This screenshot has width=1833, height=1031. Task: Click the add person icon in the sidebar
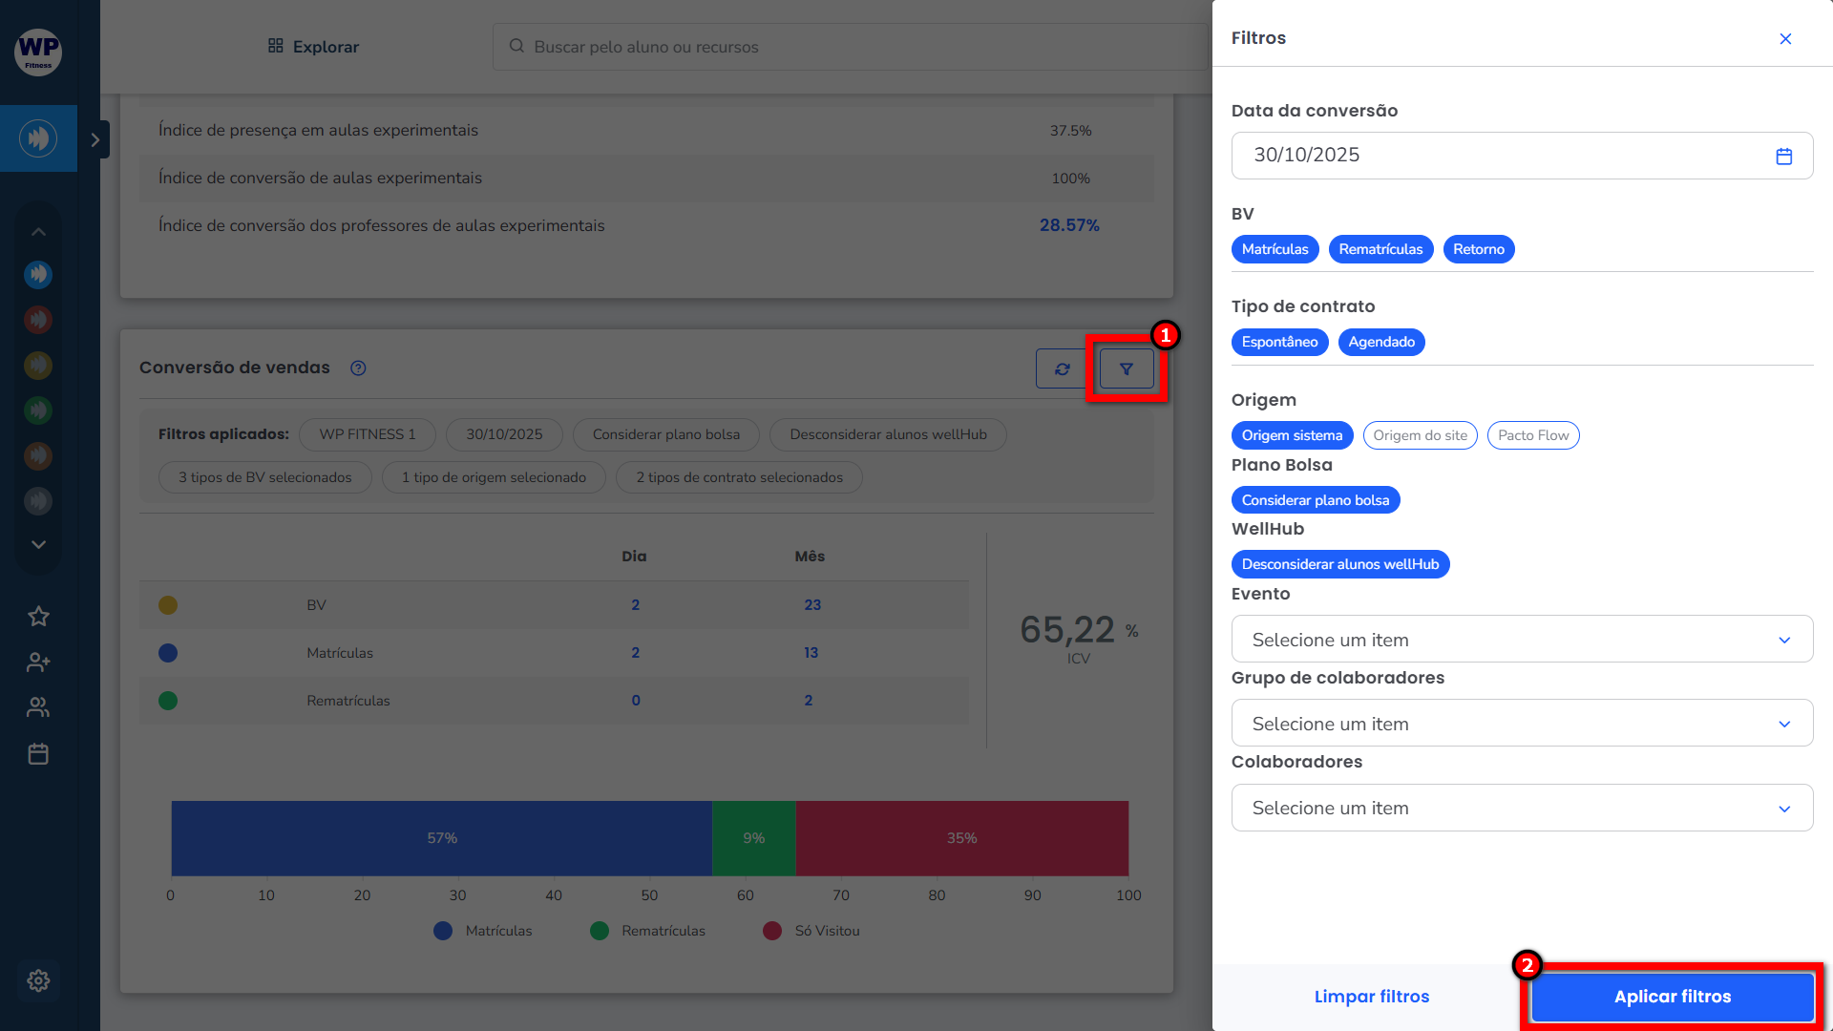(x=38, y=662)
